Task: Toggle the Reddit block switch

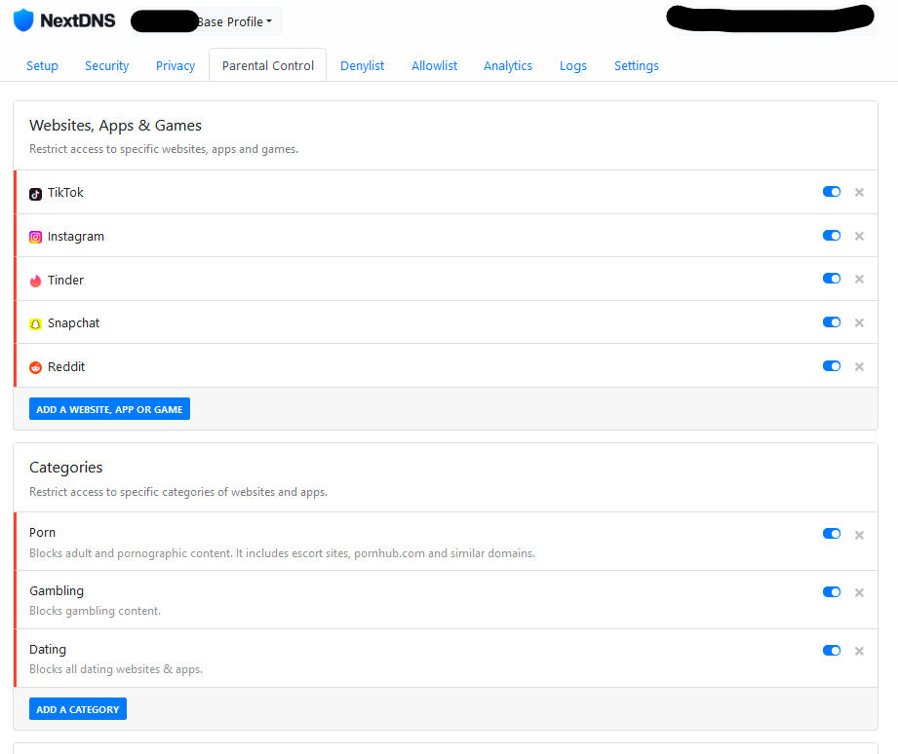Action: [x=832, y=365]
